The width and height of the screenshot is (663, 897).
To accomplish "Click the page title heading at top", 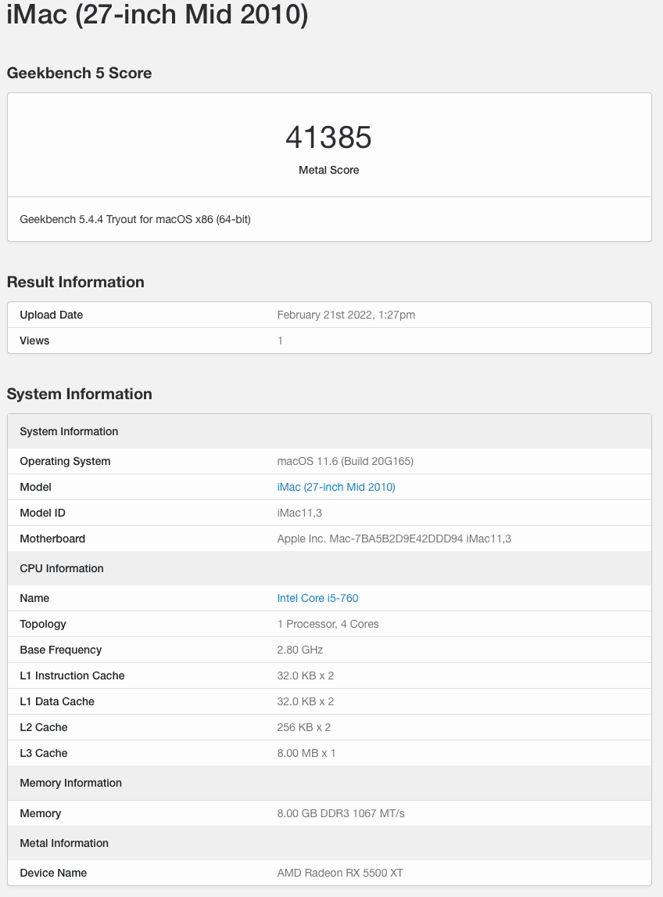I will click(x=157, y=16).
